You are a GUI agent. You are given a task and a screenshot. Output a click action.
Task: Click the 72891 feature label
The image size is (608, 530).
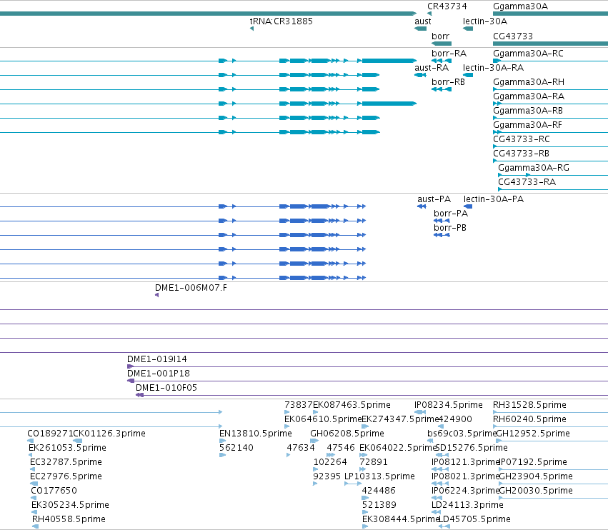point(374,462)
